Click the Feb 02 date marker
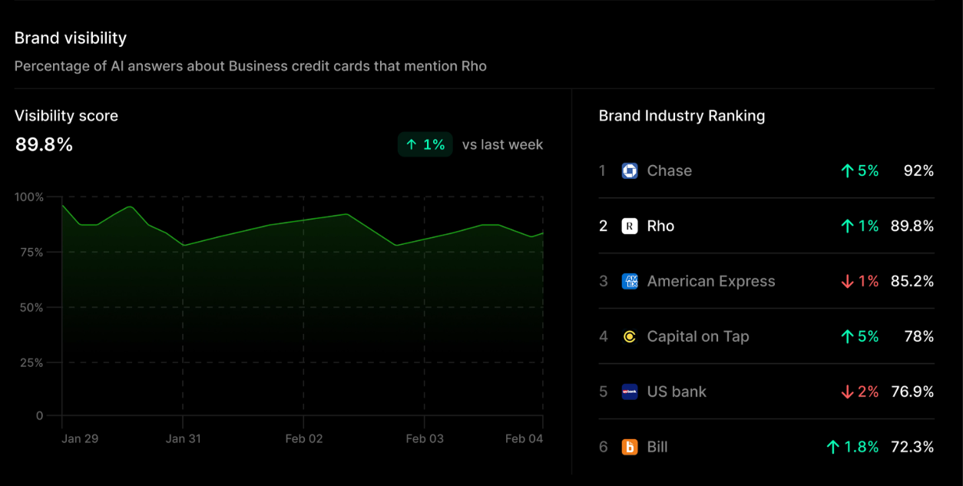This screenshot has height=486, width=963. click(x=304, y=439)
